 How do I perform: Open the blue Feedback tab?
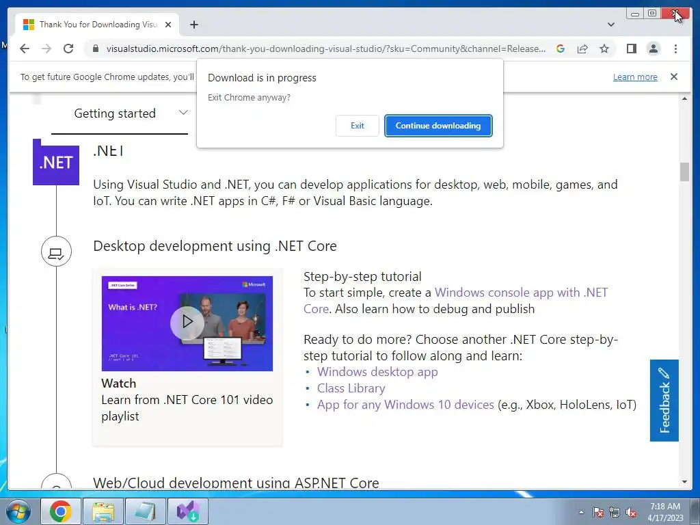664,400
